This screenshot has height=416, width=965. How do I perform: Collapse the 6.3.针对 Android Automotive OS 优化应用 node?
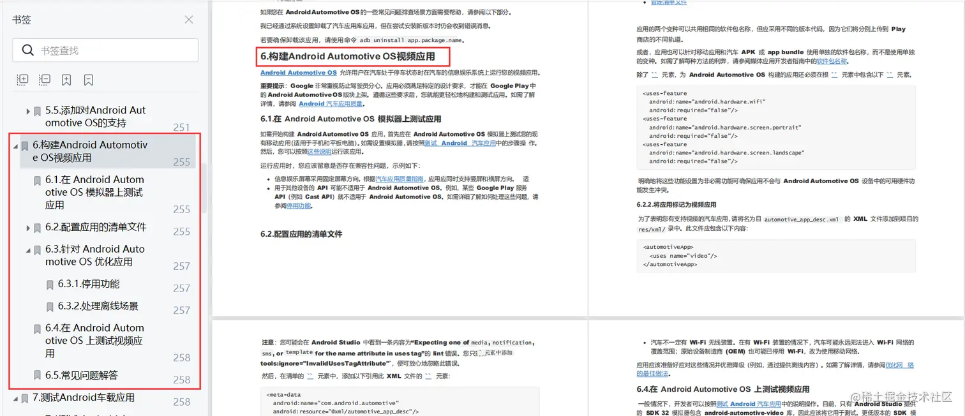point(28,250)
